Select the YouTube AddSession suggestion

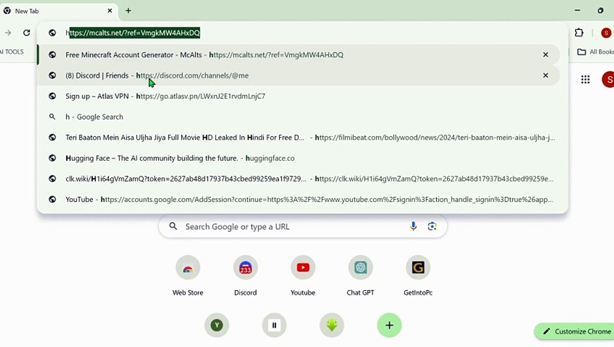[x=298, y=200]
